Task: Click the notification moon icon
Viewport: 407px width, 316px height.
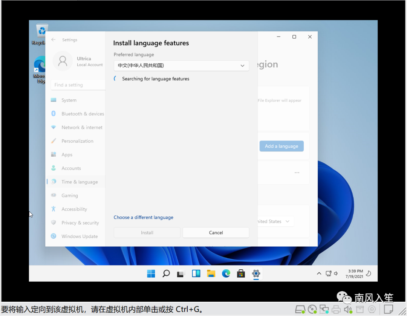Action: [369, 273]
